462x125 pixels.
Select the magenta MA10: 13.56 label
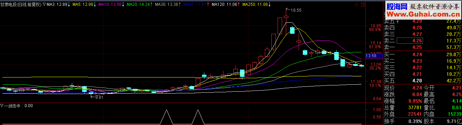click(110, 4)
